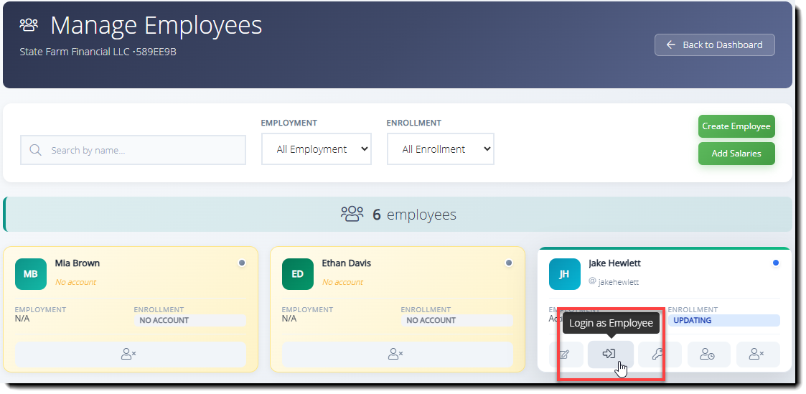
Task: Click the ED avatar for Ethan Davis
Action: tap(298, 274)
